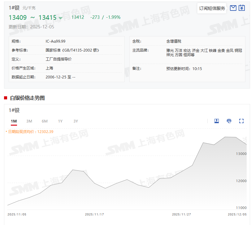Print the silver price chart

click(229, 121)
